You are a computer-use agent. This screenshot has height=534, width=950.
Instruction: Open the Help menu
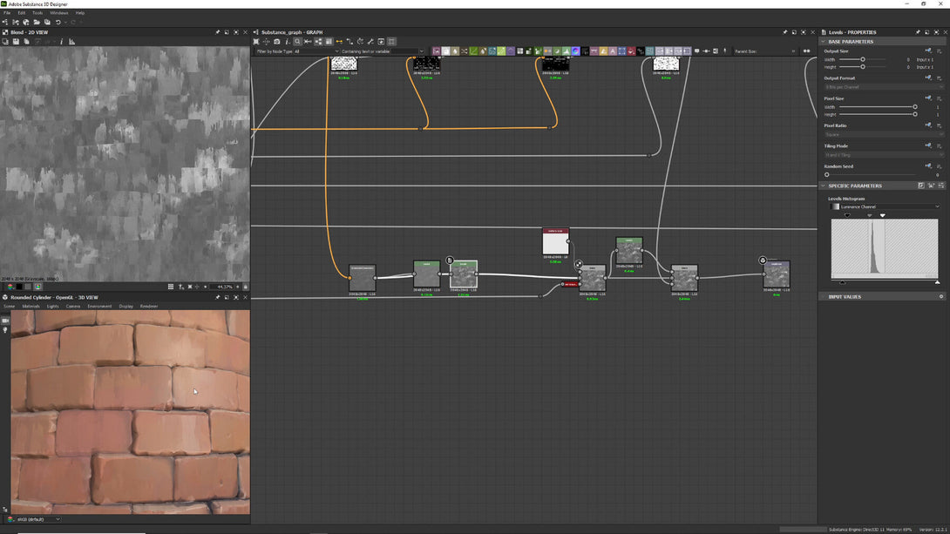80,13
